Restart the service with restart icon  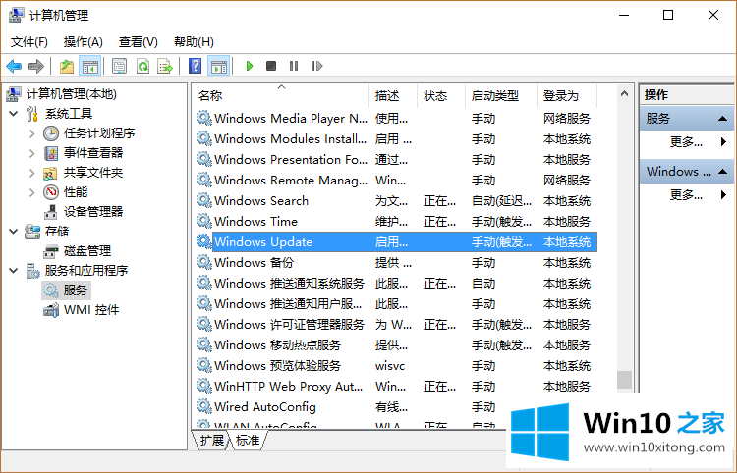[316, 66]
